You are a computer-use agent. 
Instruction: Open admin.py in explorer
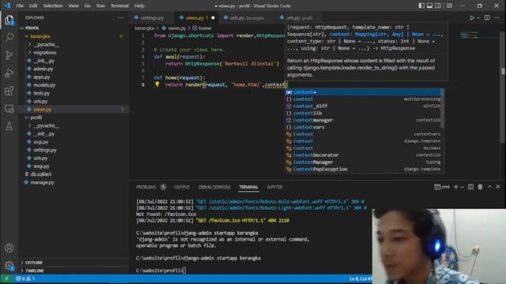pos(74,69)
